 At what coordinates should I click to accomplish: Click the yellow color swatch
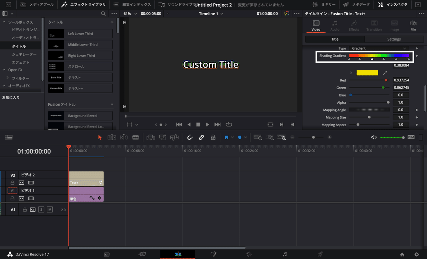(x=367, y=73)
